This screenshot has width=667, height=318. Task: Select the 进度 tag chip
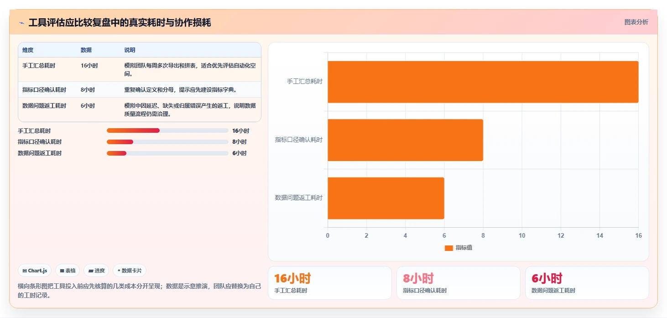[x=96, y=271]
